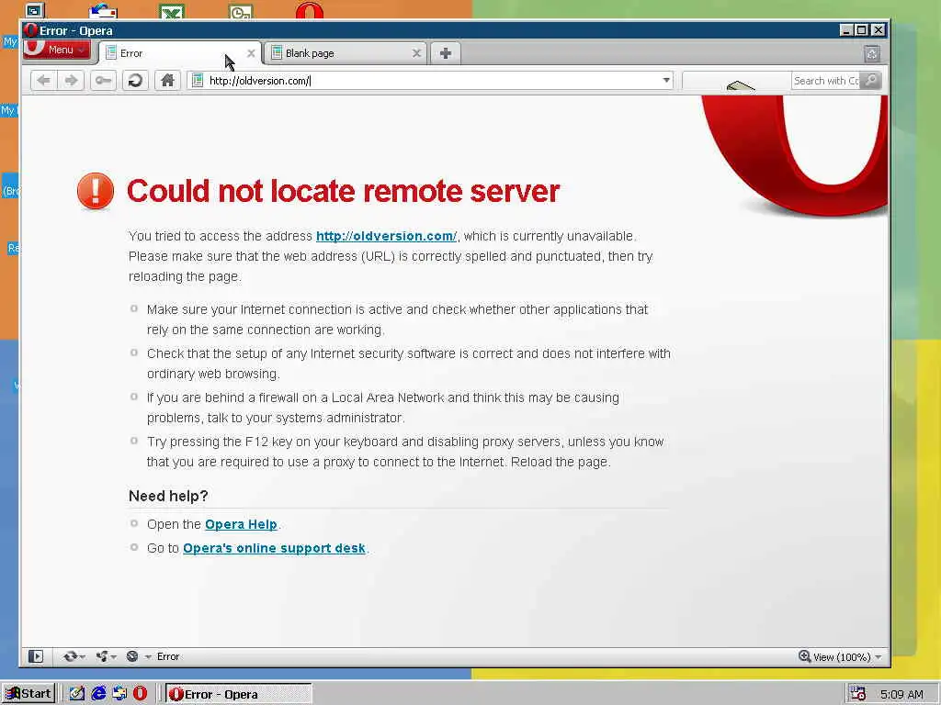
Task: Click the page icon in the address bar
Action: tap(198, 81)
